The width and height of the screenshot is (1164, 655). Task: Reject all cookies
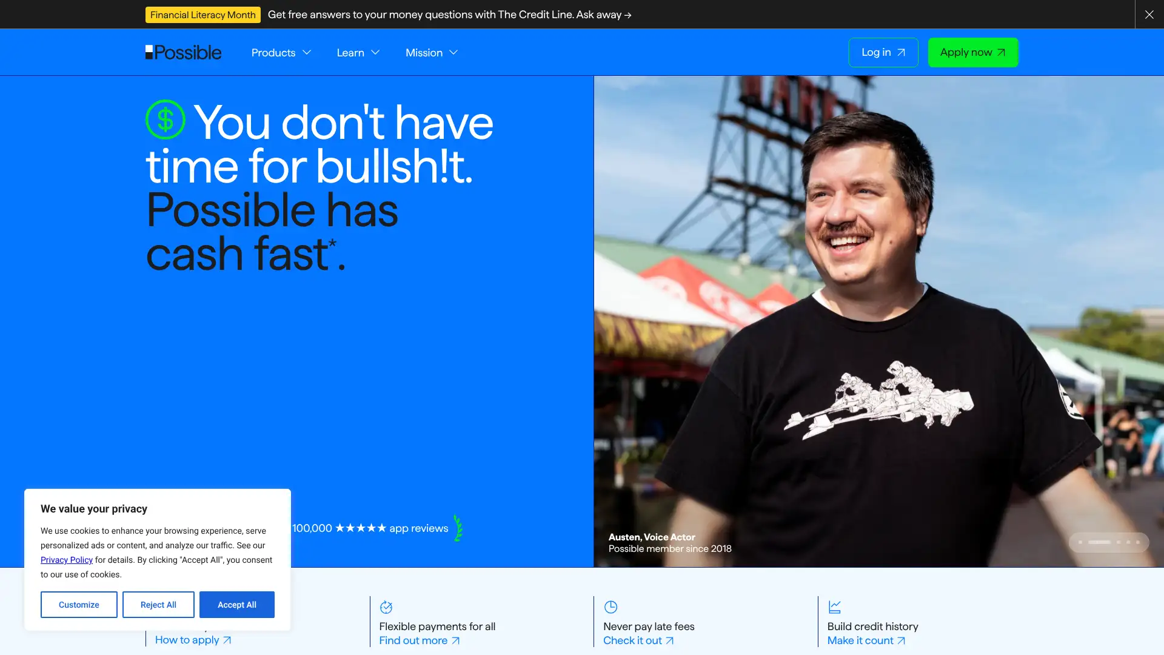click(158, 605)
